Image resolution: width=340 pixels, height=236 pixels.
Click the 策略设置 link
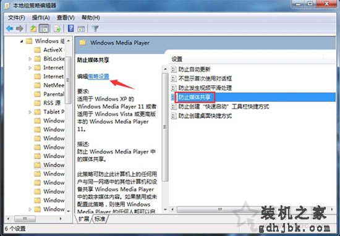pos(98,77)
